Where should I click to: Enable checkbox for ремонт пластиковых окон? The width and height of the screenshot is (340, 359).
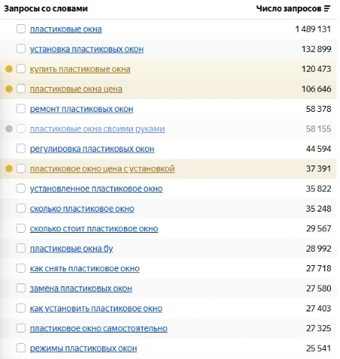point(21,109)
